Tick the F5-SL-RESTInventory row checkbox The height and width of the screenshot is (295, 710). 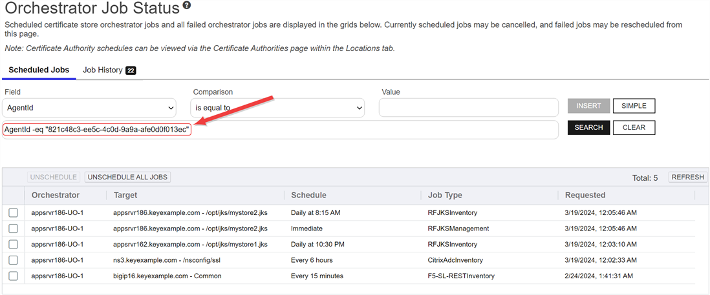[x=13, y=276]
